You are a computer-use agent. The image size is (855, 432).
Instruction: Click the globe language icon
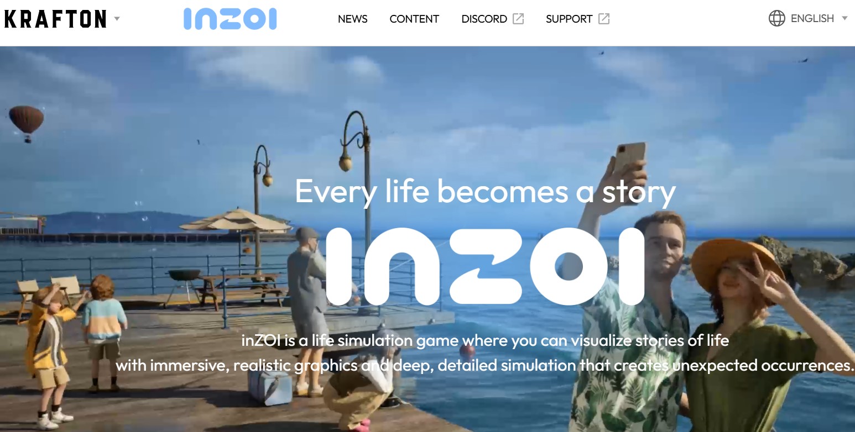click(x=776, y=18)
